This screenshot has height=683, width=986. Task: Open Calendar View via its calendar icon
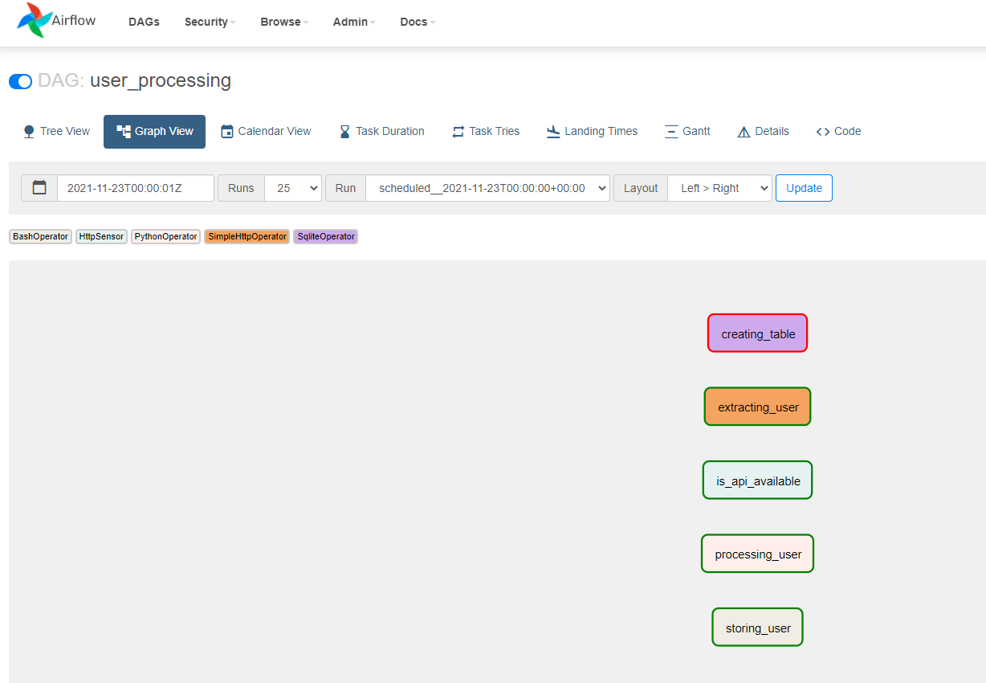(230, 131)
